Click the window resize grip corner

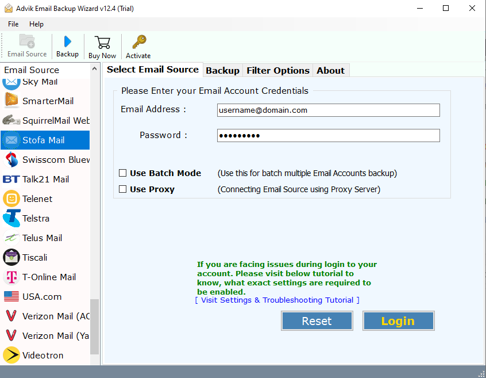click(x=481, y=373)
